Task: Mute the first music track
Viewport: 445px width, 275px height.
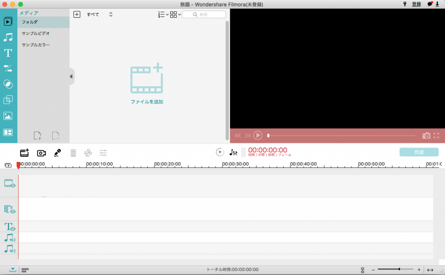Action: [13, 240]
